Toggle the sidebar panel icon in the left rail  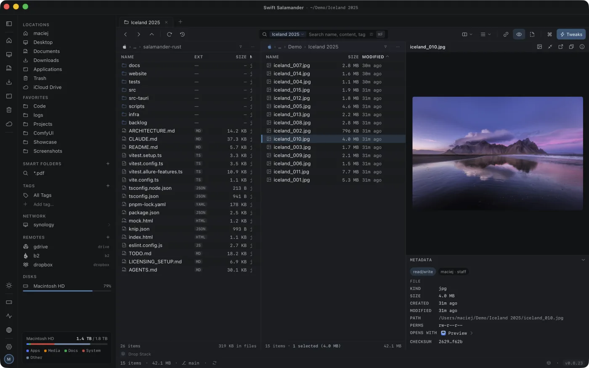9,24
